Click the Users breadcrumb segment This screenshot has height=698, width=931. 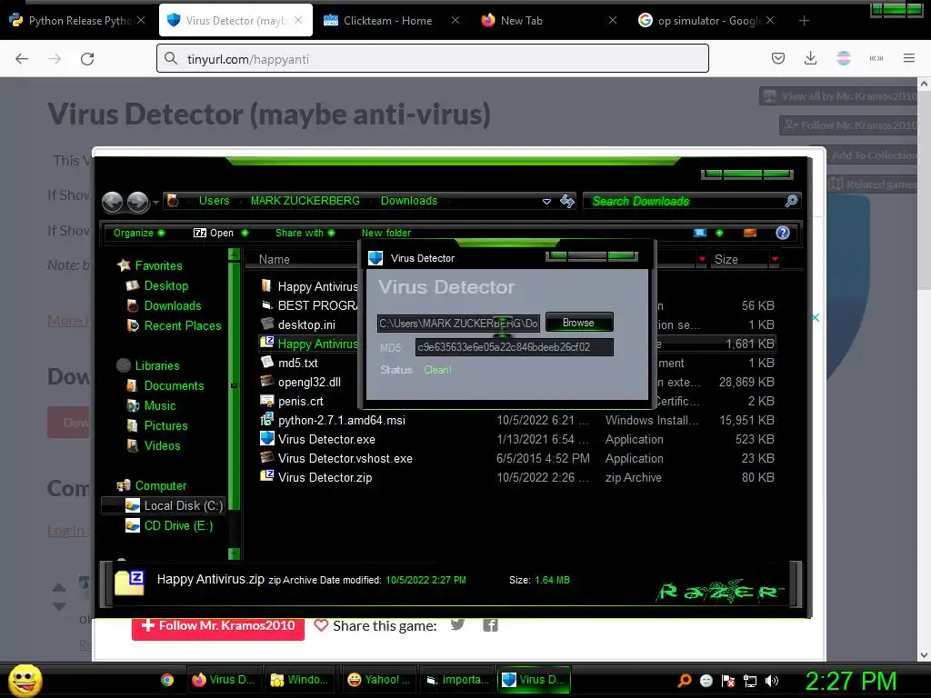click(x=214, y=201)
